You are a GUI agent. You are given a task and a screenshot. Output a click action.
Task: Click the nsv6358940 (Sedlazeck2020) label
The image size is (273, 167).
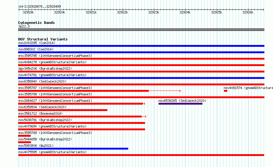click(42, 81)
